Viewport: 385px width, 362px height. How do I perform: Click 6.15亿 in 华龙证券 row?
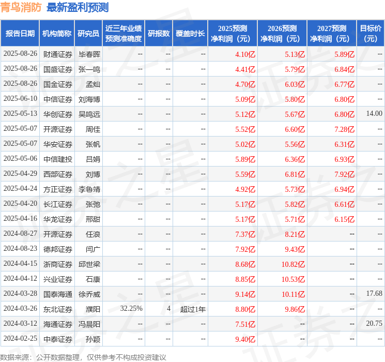pyautogui.click(x=344, y=219)
